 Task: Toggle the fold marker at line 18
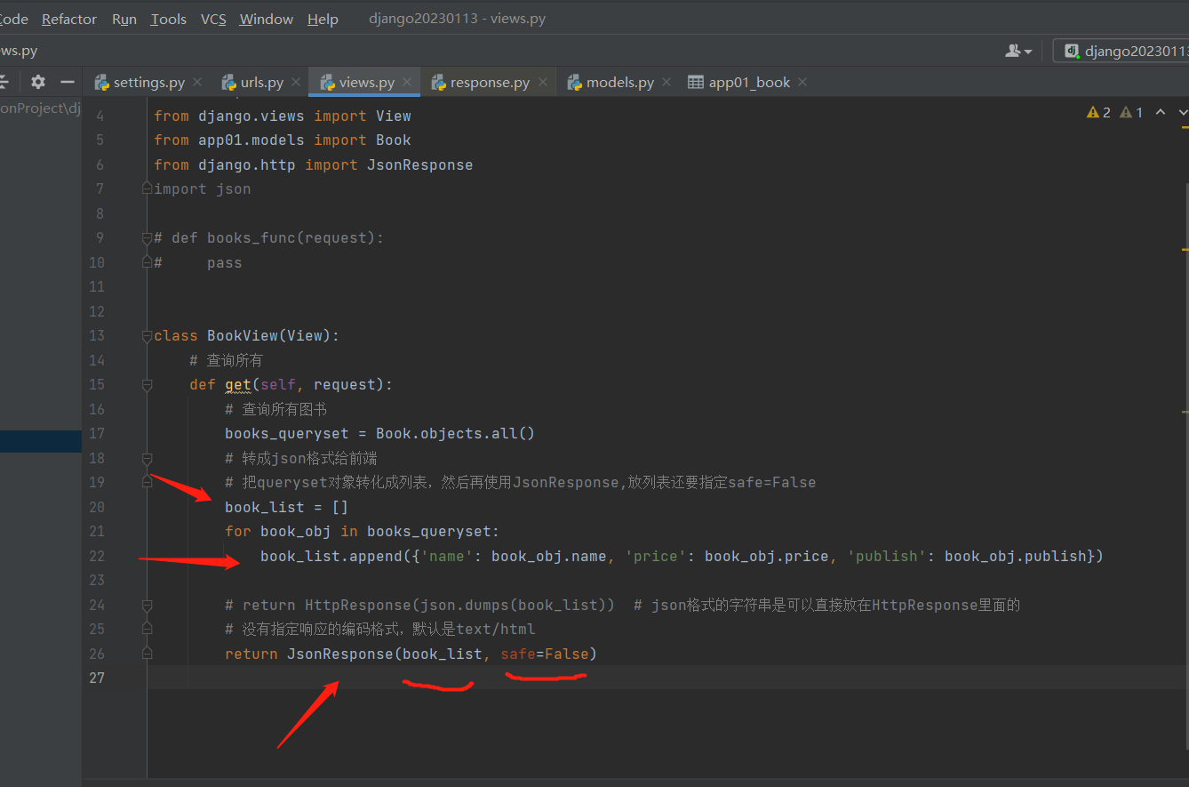coord(148,458)
